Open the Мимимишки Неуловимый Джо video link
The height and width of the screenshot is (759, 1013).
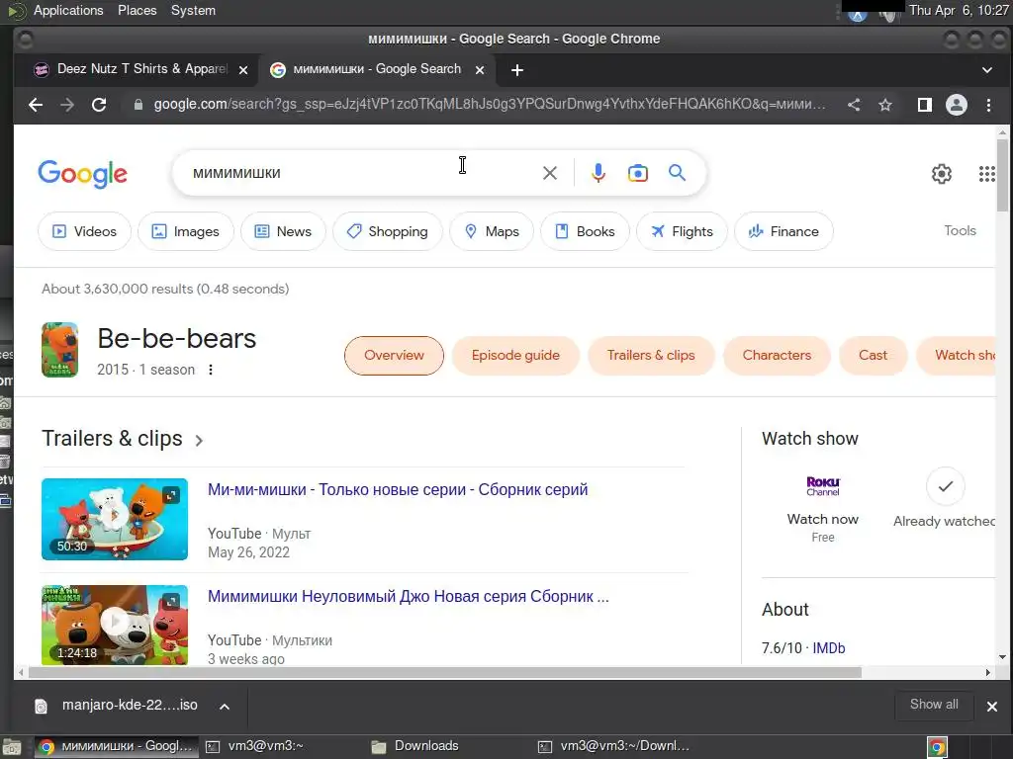[x=408, y=596]
